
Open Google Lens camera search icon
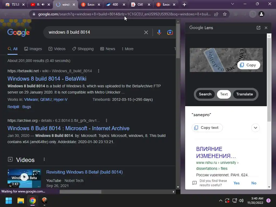pyautogui.click(x=170, y=32)
